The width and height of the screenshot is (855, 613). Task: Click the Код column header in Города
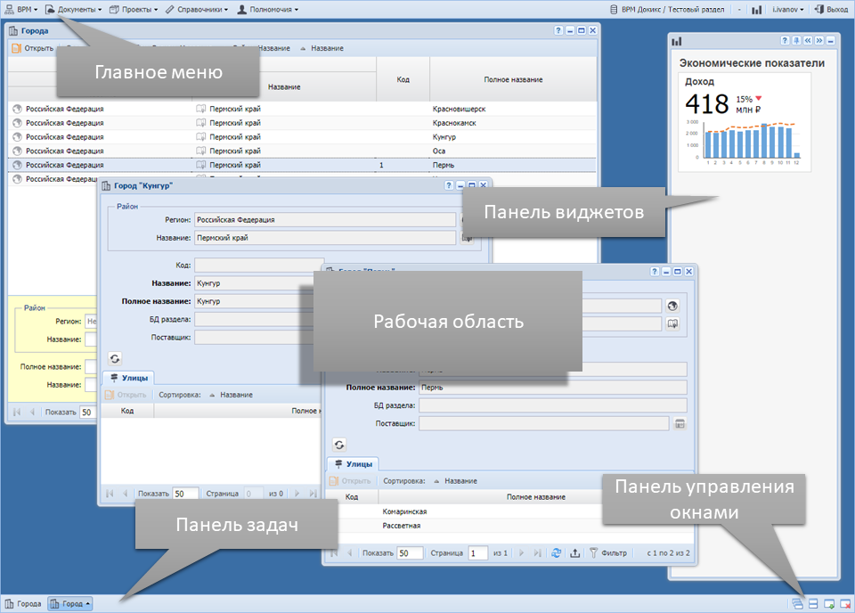pyautogui.click(x=403, y=79)
